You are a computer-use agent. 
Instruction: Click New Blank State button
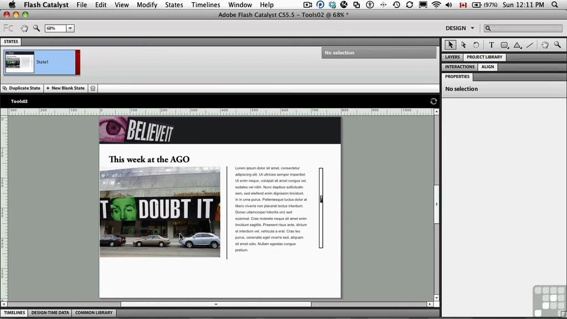click(x=65, y=88)
